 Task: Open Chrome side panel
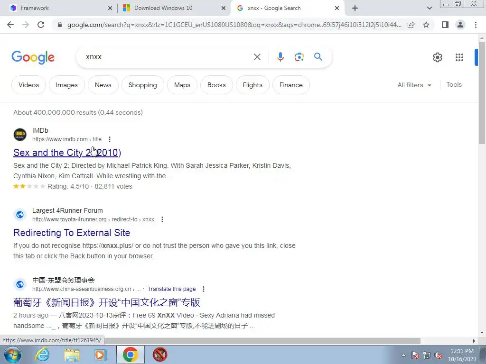pos(445,25)
